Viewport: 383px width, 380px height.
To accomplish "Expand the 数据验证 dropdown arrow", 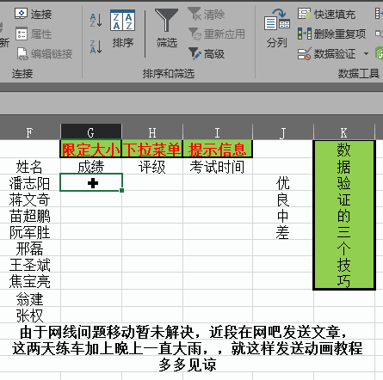I will pyautogui.click(x=366, y=53).
